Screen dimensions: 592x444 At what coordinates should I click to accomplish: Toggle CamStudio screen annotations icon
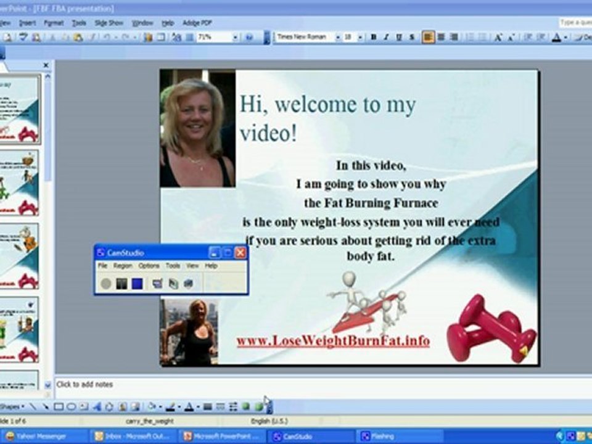point(157,284)
